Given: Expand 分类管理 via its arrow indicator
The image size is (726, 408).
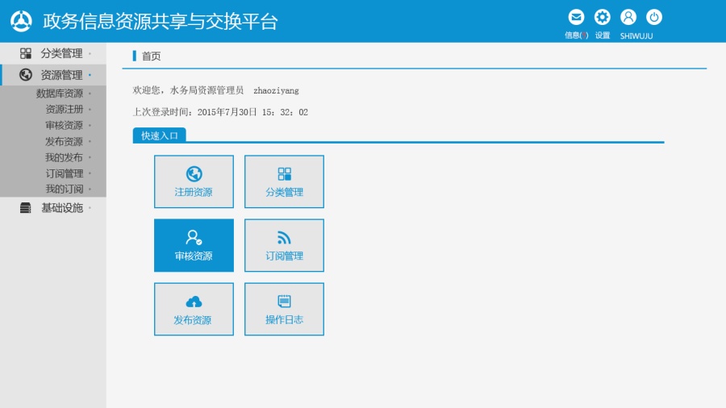Looking at the screenshot, I should point(90,54).
